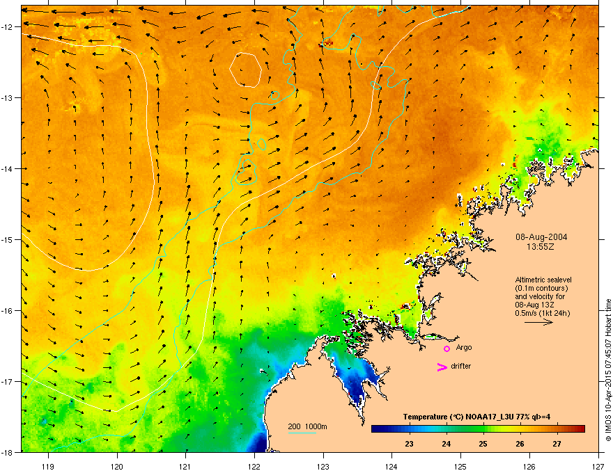613x473 pixels.
Task: Select the date label 08-Aug-2004
Action: [541, 237]
